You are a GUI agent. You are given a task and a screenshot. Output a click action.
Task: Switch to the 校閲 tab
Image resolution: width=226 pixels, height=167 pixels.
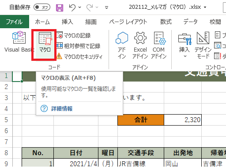[215, 22]
